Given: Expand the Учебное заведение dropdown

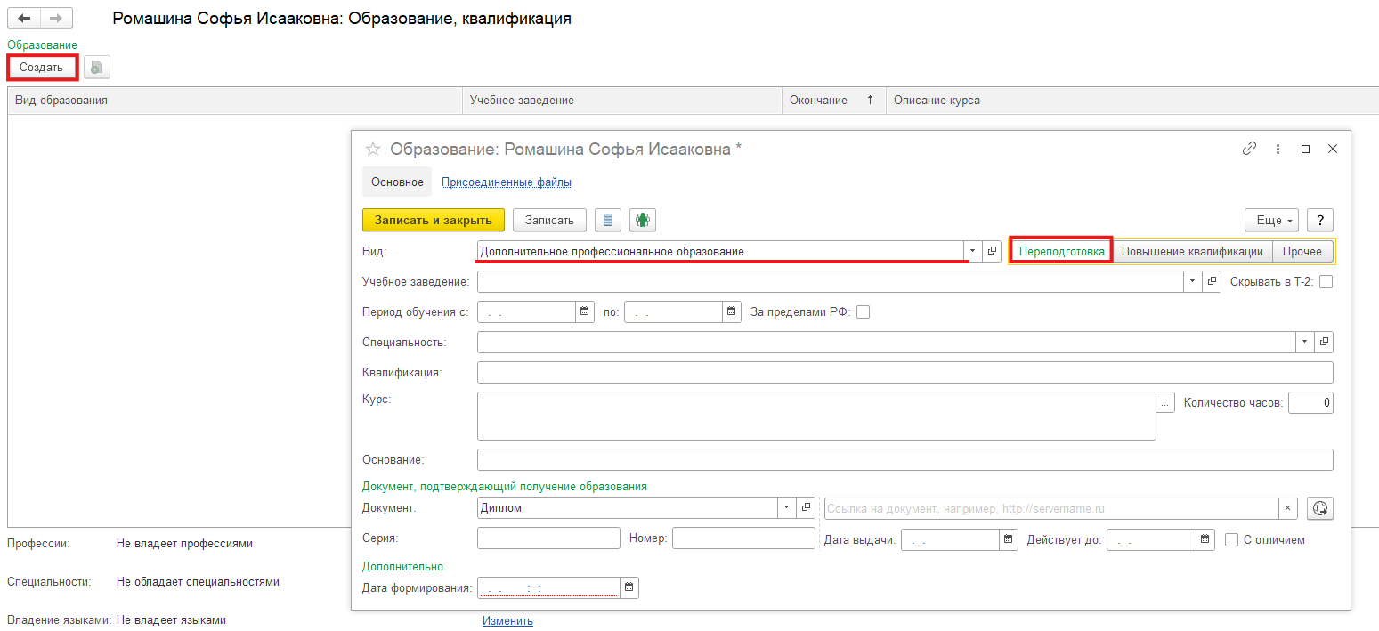Looking at the screenshot, I should pos(1193,282).
